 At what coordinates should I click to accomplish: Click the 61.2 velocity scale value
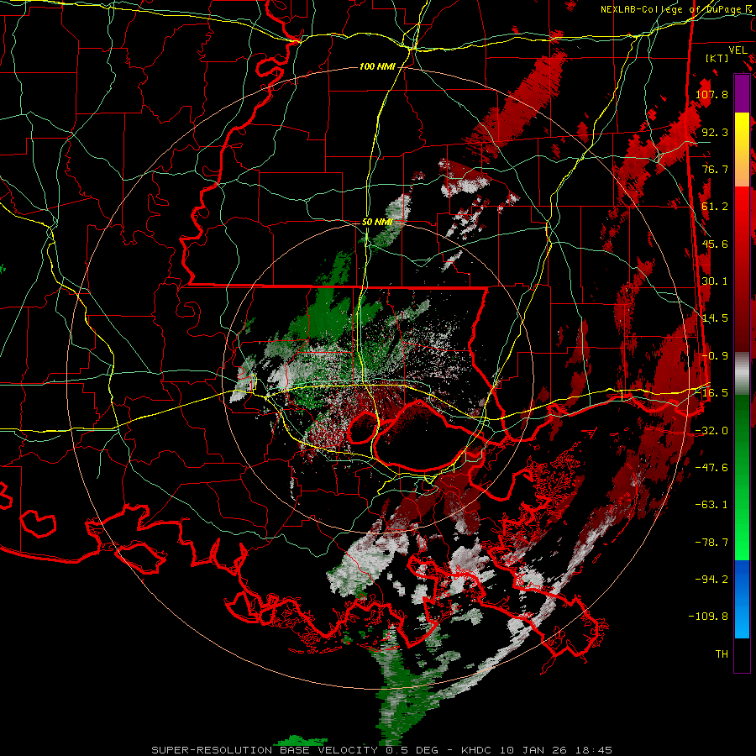[715, 207]
